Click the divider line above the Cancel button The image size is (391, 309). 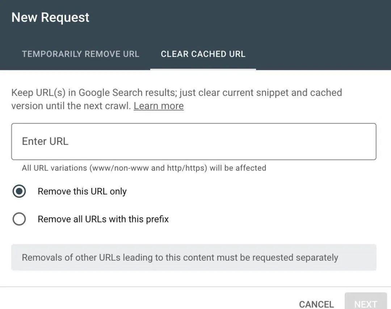pyautogui.click(x=195, y=287)
